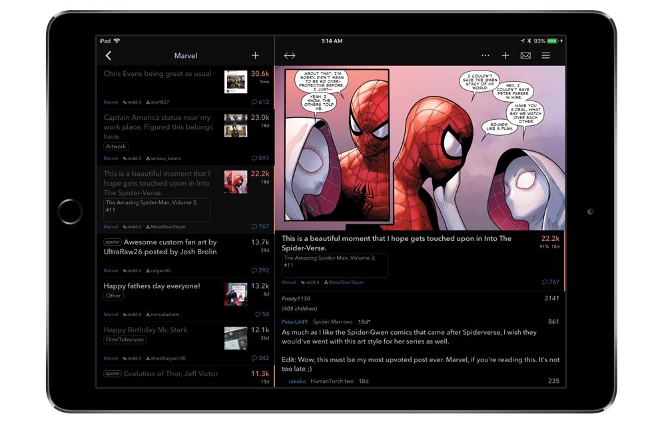Tap the Wi-Fi status icon
The image size is (666, 424).
coord(117,41)
